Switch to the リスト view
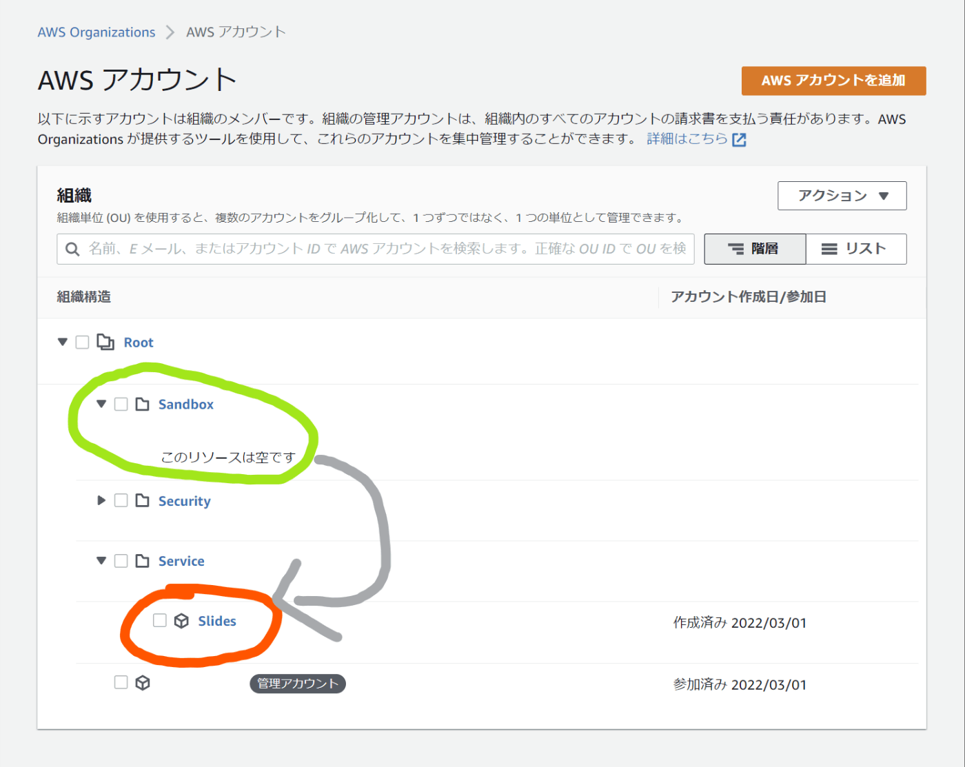Image resolution: width=965 pixels, height=767 pixels. (856, 249)
